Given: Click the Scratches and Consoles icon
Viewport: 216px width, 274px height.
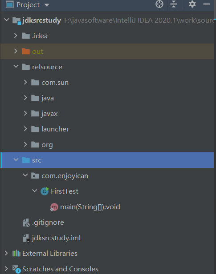Looking at the screenshot, I should pos(16,269).
